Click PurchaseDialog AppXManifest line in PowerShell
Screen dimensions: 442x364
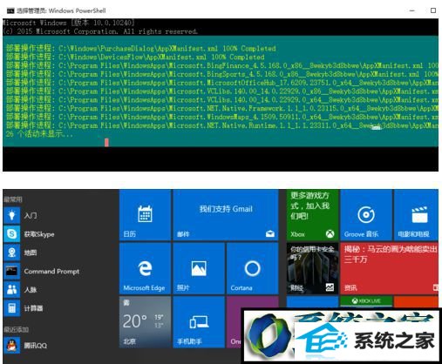tap(141, 48)
